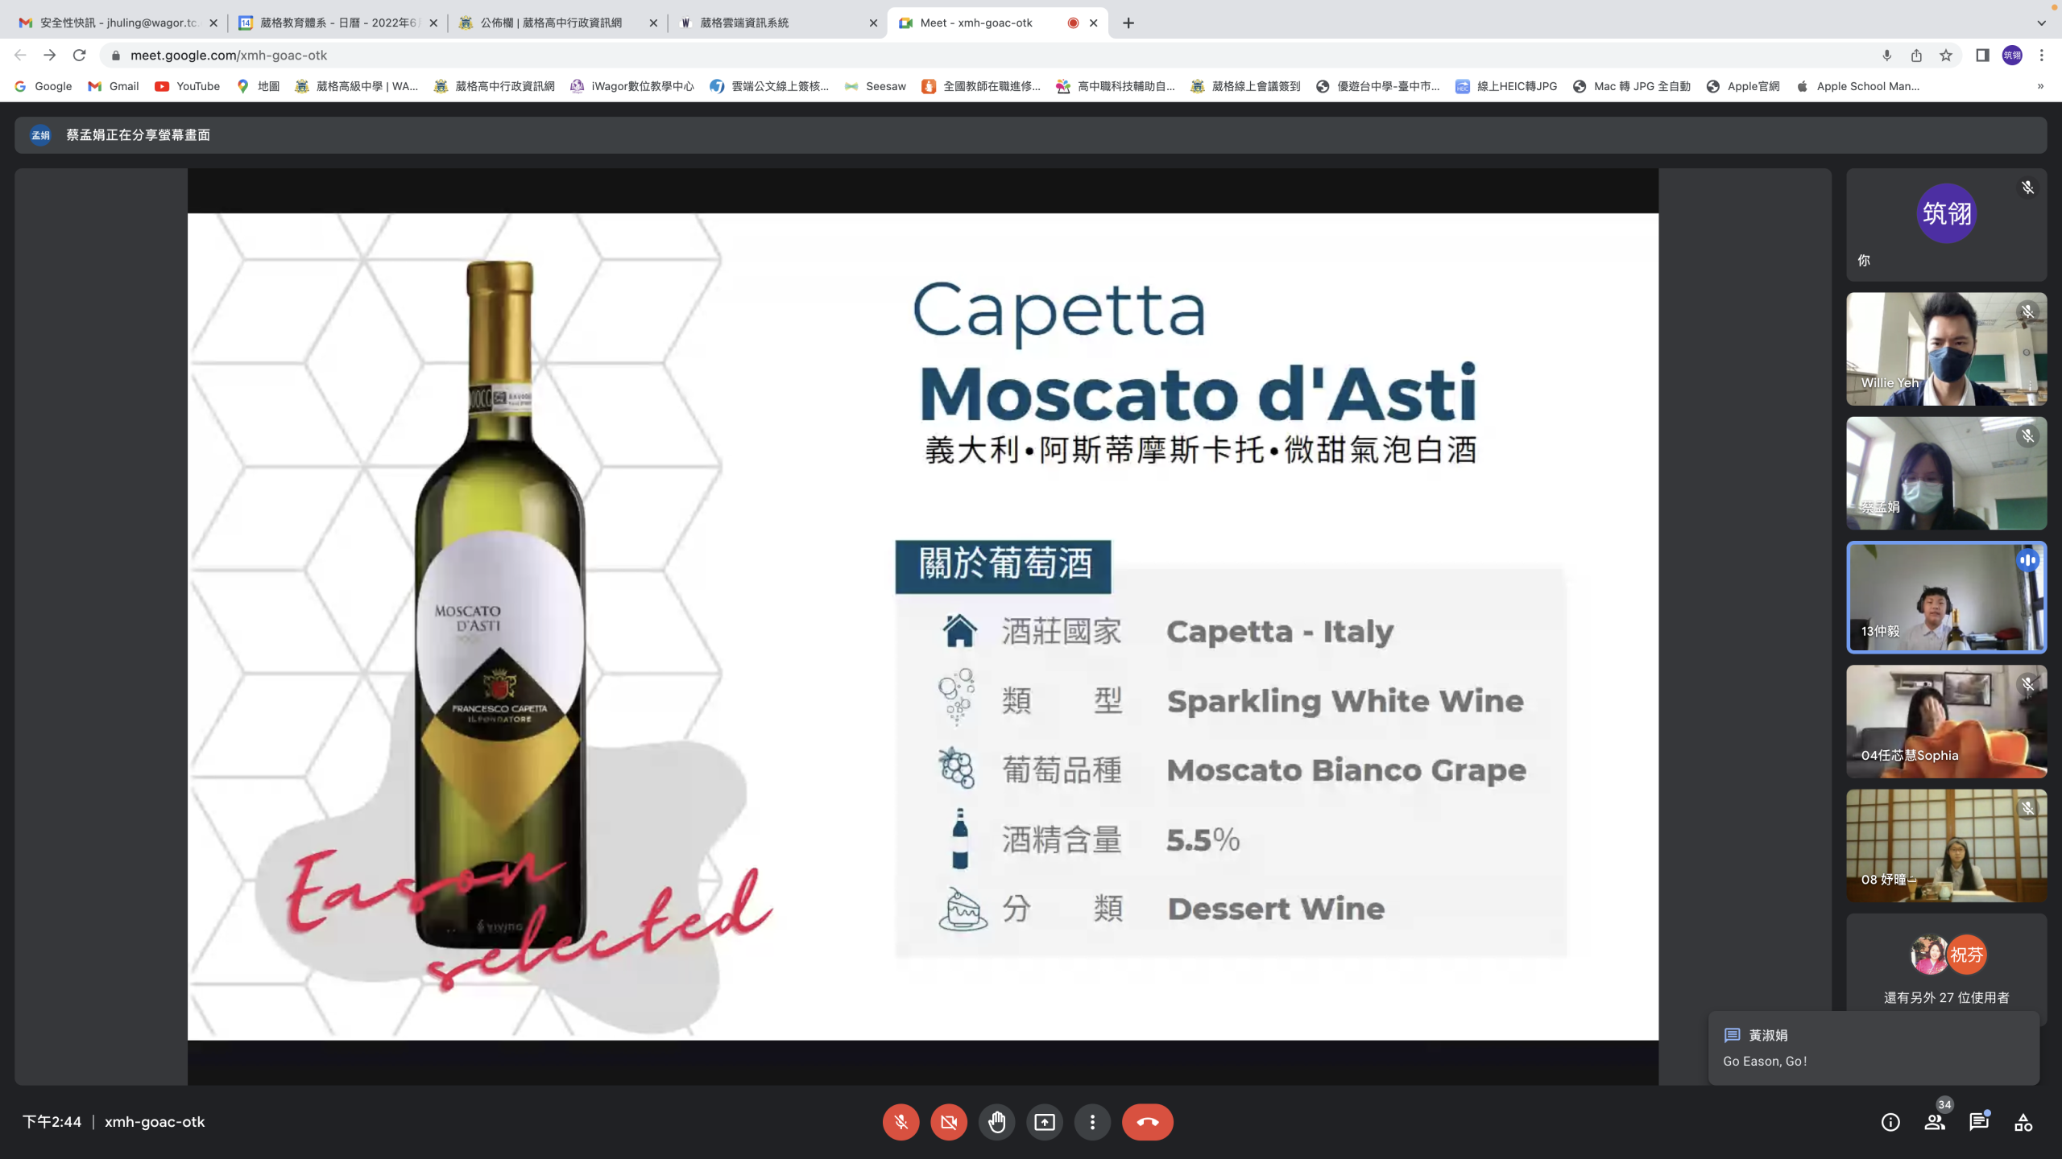Turn on the camera toggle
This screenshot has height=1159, width=2062.
click(x=949, y=1122)
